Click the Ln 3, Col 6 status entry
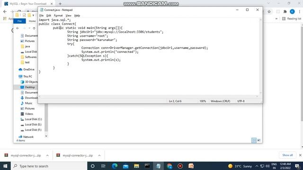This screenshot has height=170, width=303. [175, 101]
